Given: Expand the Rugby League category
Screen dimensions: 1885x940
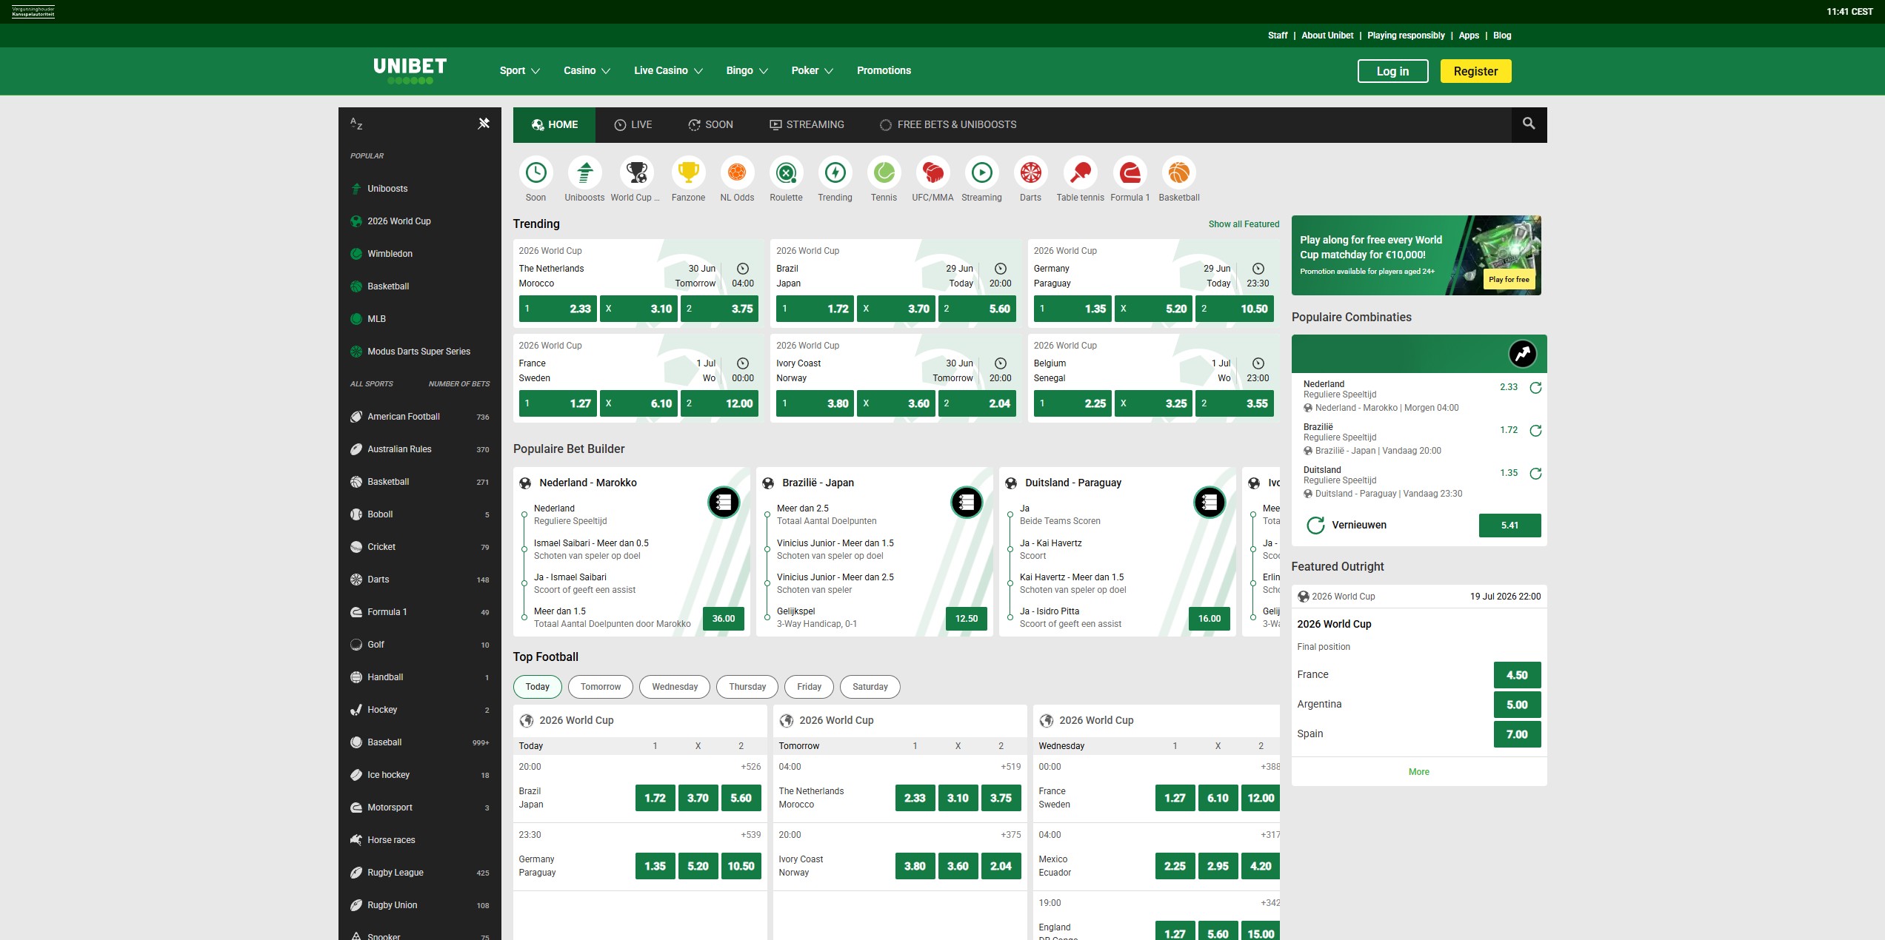Looking at the screenshot, I should 420,873.
